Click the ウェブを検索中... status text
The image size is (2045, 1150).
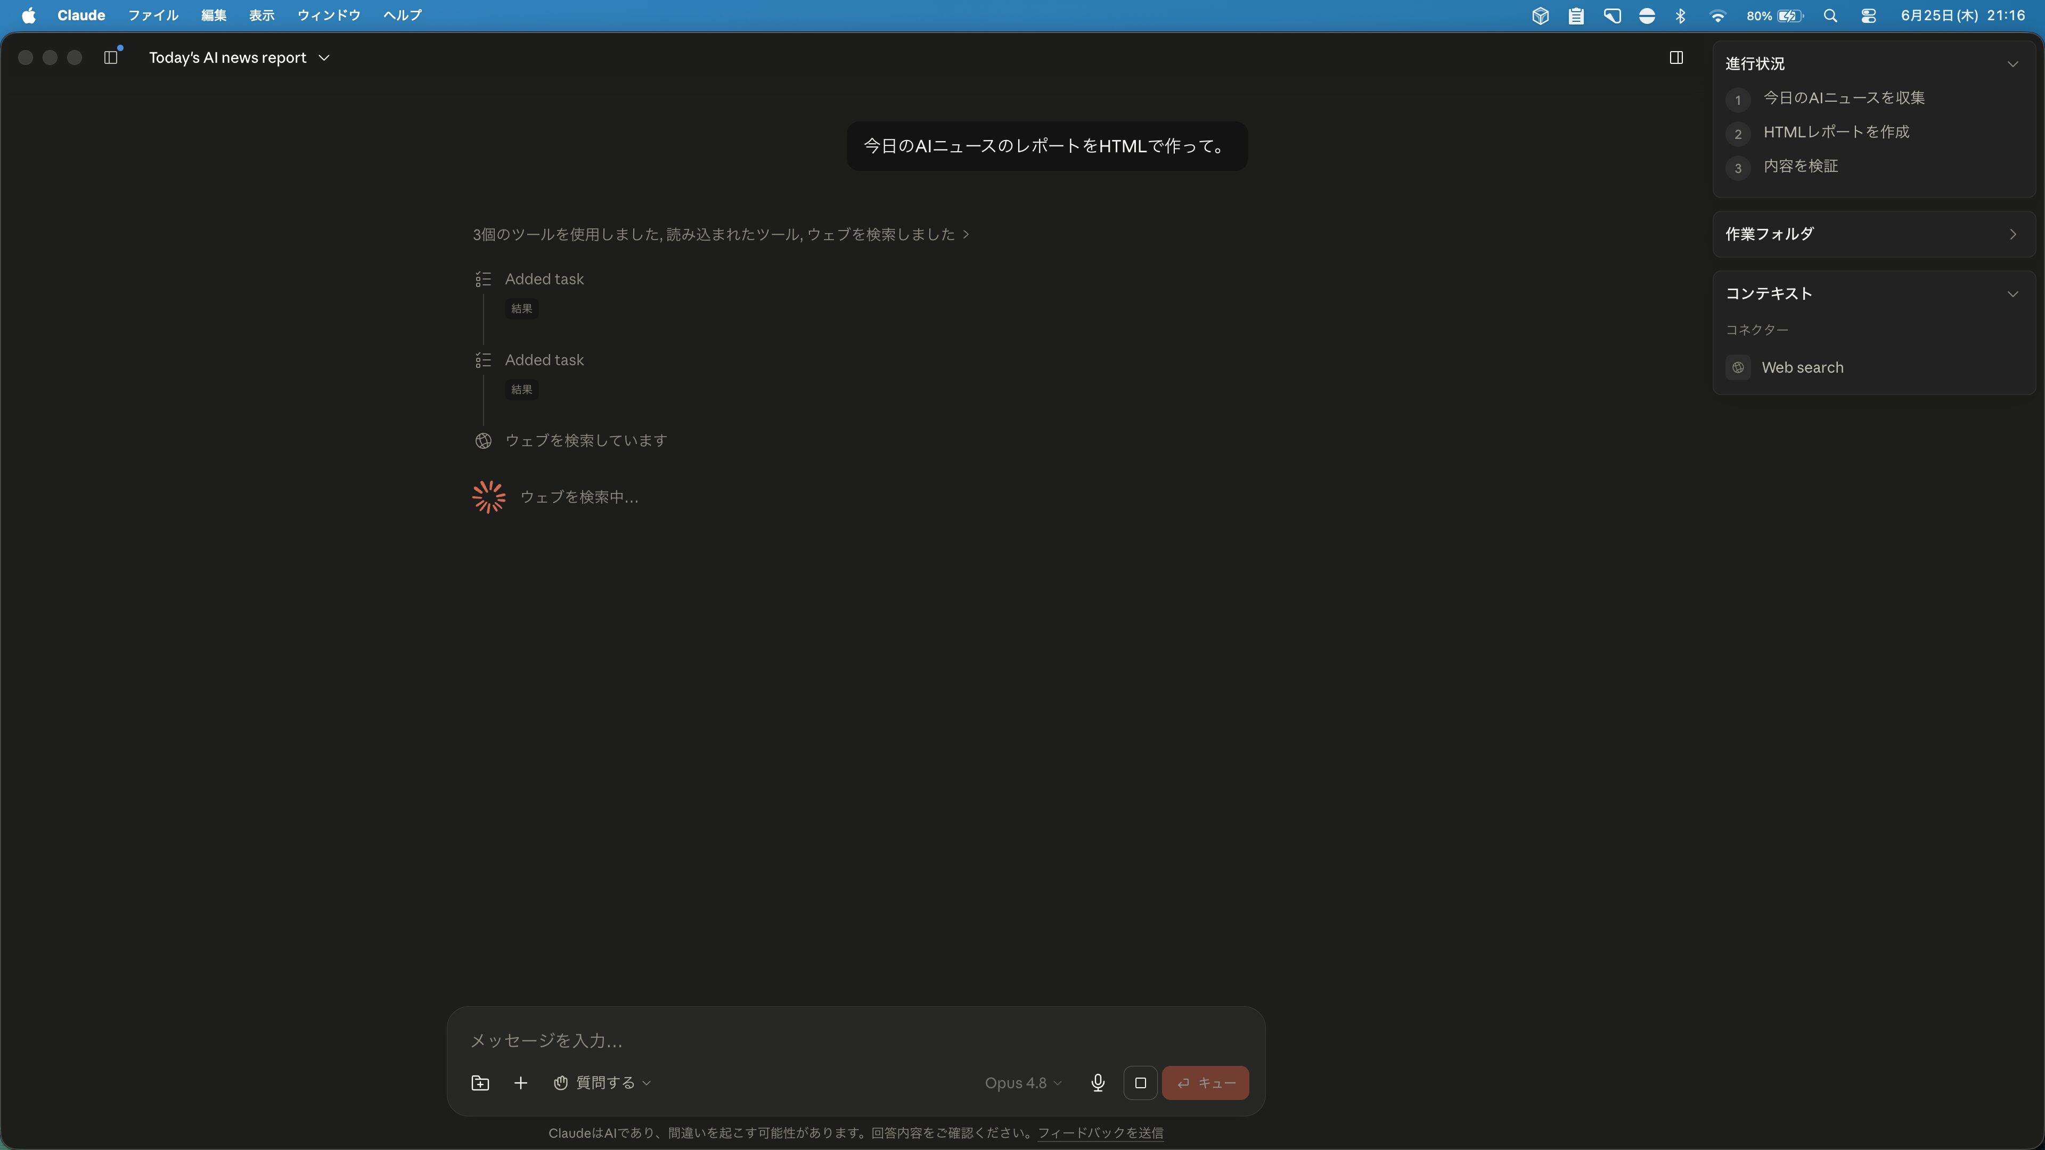pos(579,498)
